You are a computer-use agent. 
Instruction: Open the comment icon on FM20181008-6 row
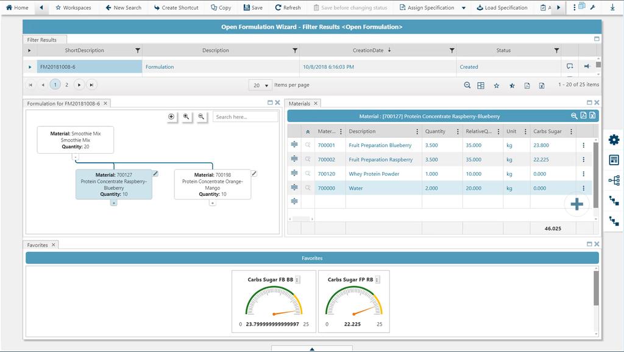[570, 66]
